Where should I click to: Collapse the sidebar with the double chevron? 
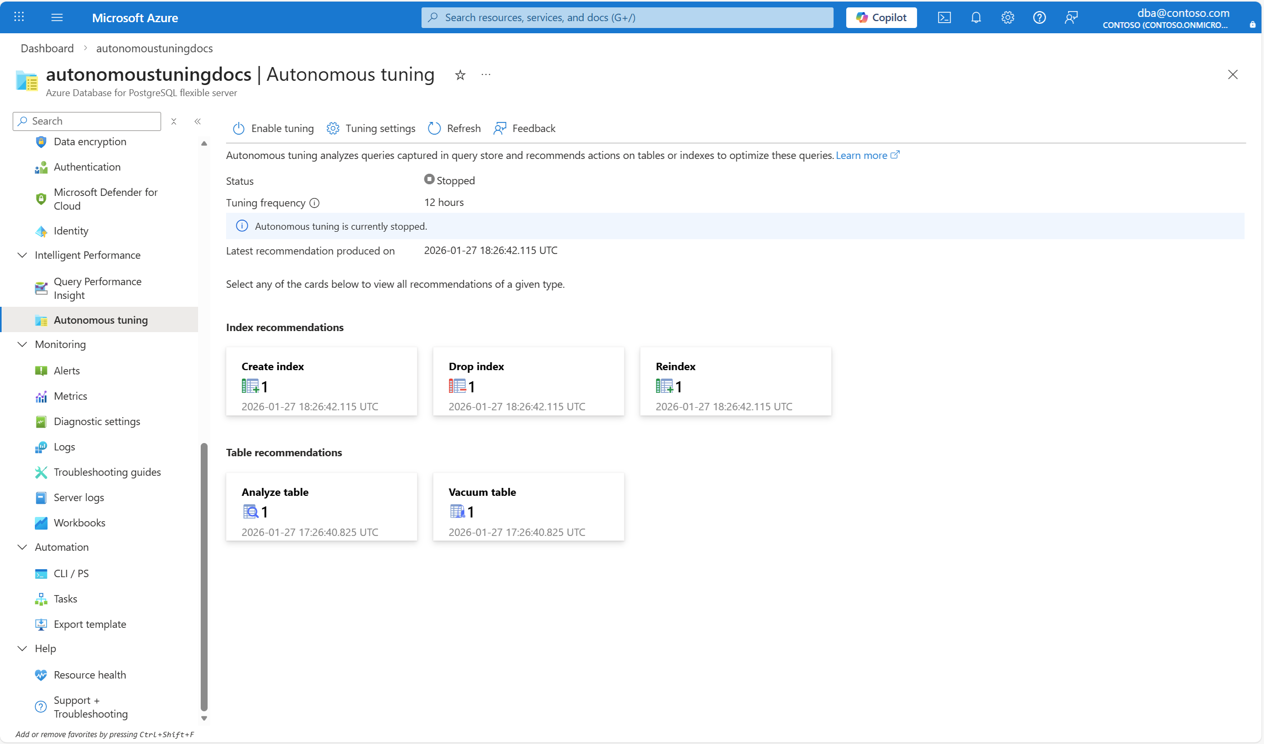198,121
